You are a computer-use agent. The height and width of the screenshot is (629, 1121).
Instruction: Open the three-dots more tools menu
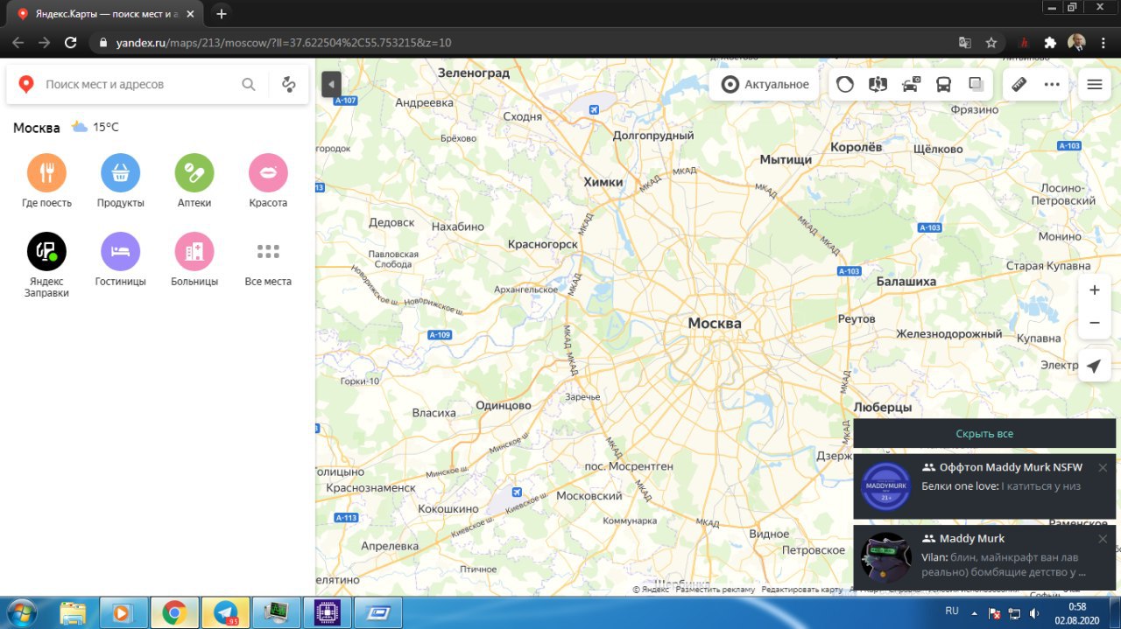tap(1052, 85)
